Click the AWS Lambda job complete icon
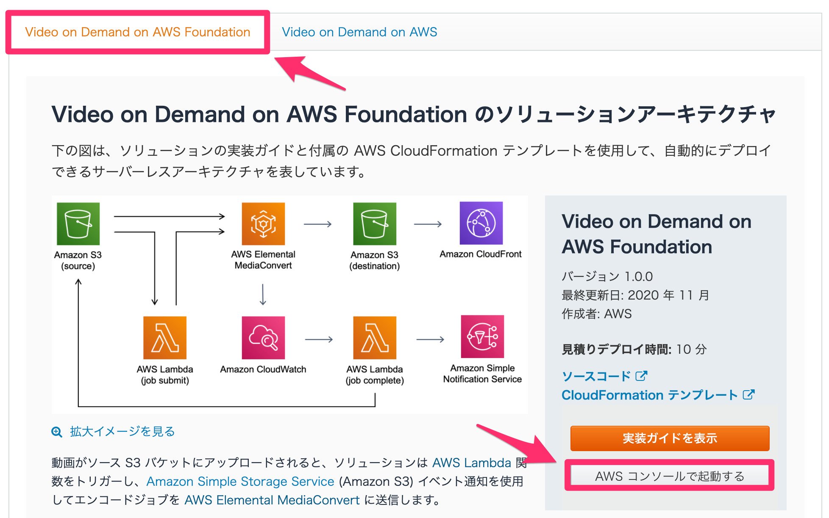Screen dimensions: 829x518 point(375,338)
